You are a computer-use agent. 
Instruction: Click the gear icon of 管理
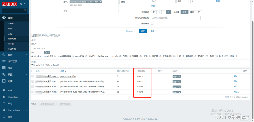click(4, 81)
